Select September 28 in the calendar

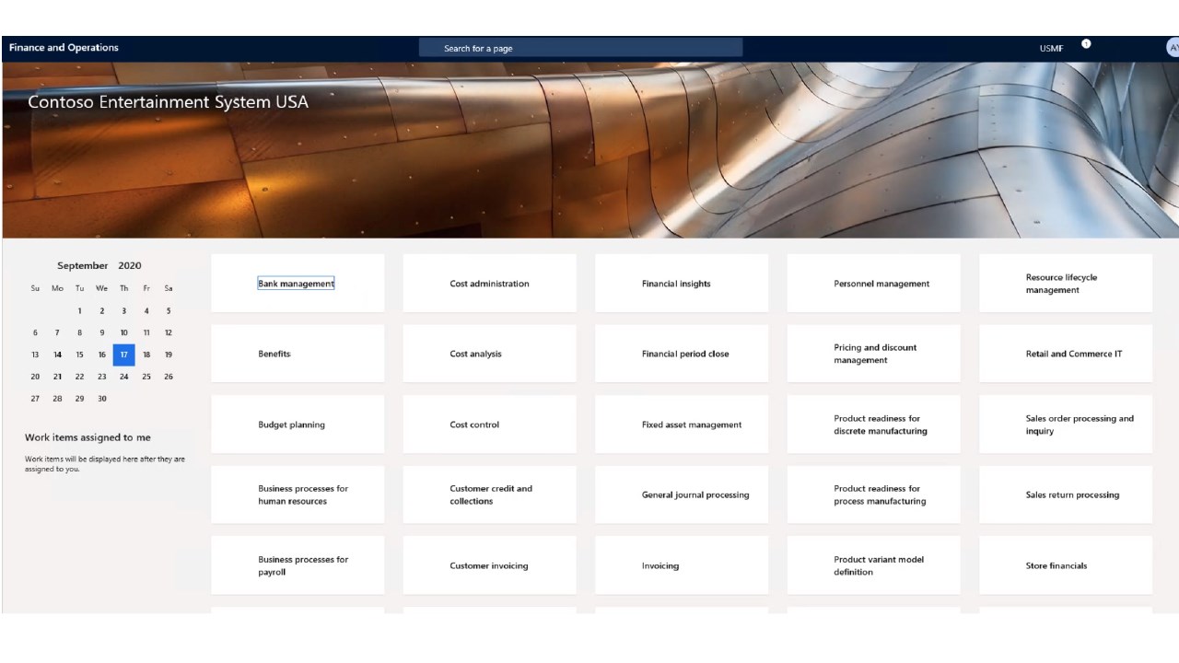(57, 399)
